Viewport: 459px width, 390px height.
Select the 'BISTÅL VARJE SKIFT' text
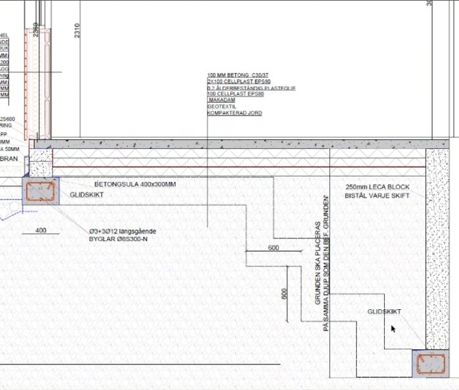pyautogui.click(x=377, y=196)
